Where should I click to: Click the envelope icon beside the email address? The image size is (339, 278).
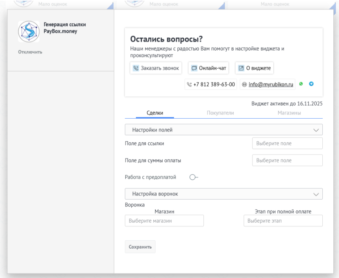pos(244,84)
